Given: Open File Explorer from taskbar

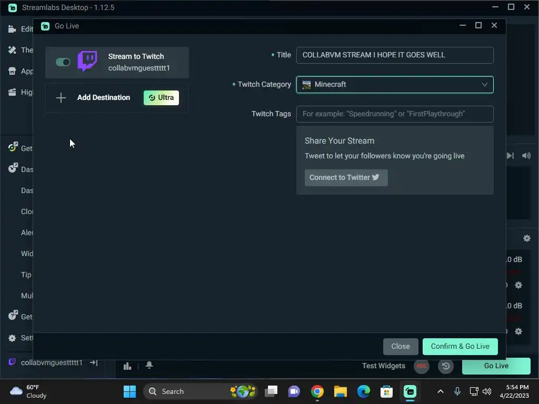Looking at the screenshot, I should 341,391.
